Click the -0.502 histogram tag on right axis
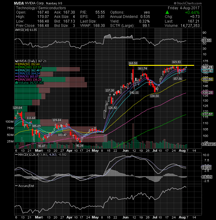The width and height of the screenshot is (216, 220). [x=207, y=177]
